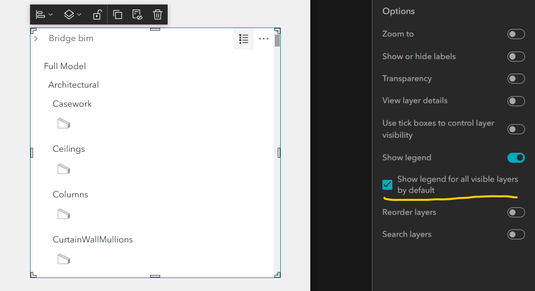535x291 pixels.
Task: Click the CurtainWallMullions layer name
Action: 93,239
